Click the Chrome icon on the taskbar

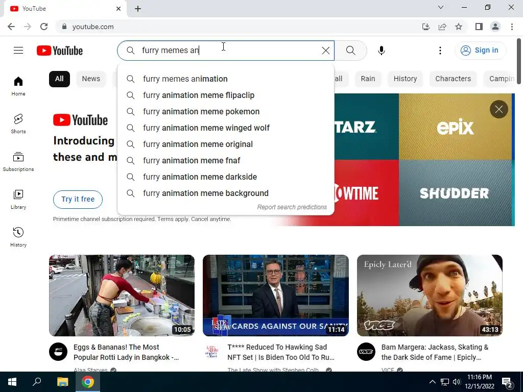coord(88,382)
